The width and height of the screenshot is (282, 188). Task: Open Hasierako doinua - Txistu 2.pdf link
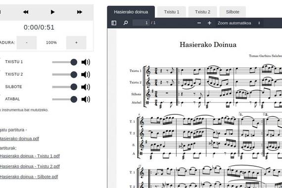30,166
